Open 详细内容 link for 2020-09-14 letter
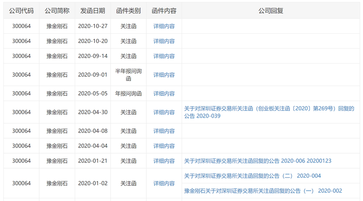Image resolution: width=363 pixels, height=201 pixels. [x=164, y=56]
